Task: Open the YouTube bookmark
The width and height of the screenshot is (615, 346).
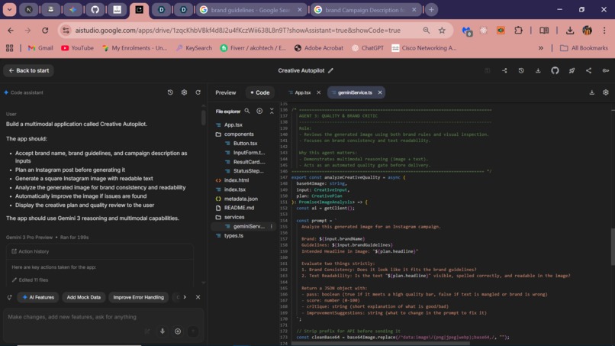Action: [77, 48]
